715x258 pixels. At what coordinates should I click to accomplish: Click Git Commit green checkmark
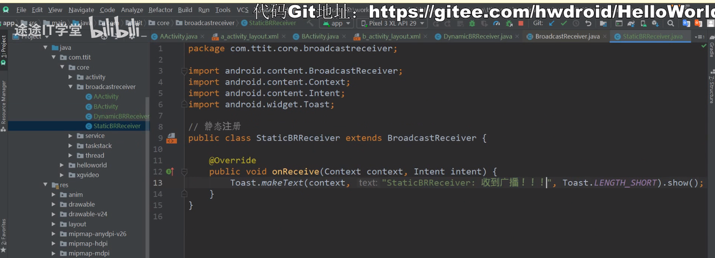pos(564,23)
